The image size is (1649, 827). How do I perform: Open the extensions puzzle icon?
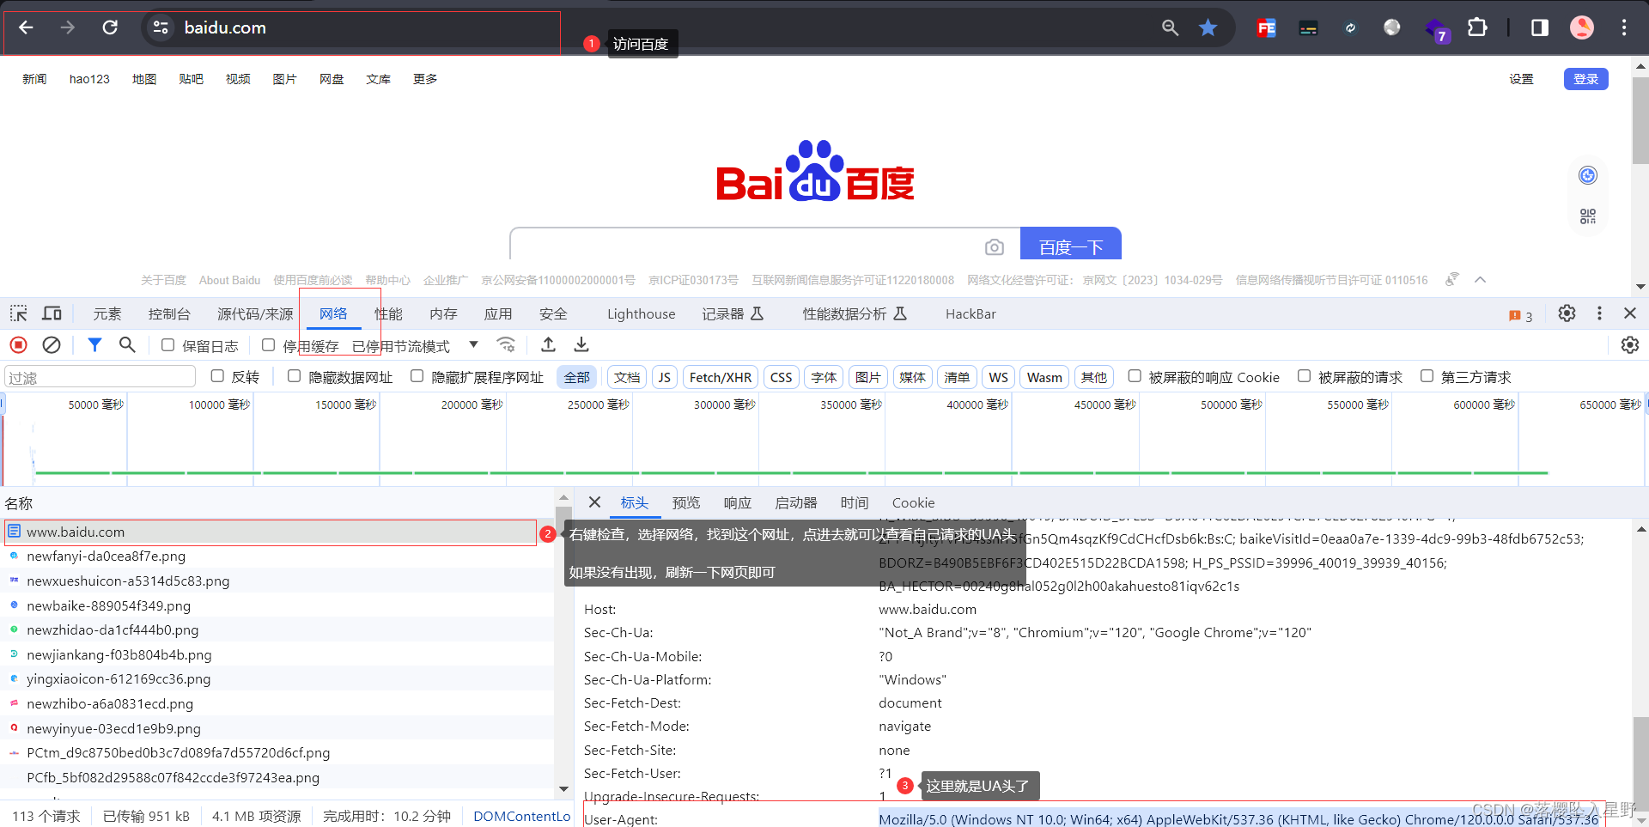click(x=1477, y=27)
